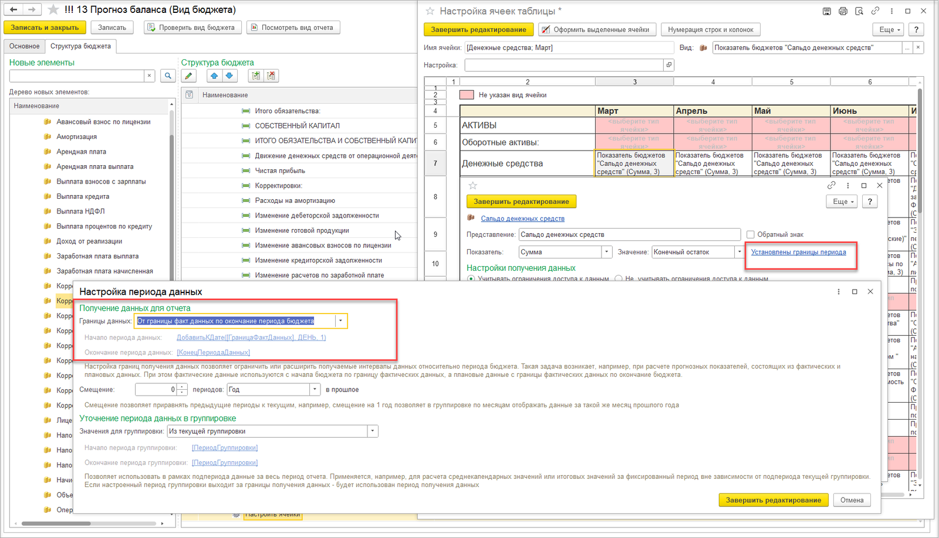939x538 pixels.
Task: Click the pink Не указан вид ячейки swatch
Action: tap(467, 94)
